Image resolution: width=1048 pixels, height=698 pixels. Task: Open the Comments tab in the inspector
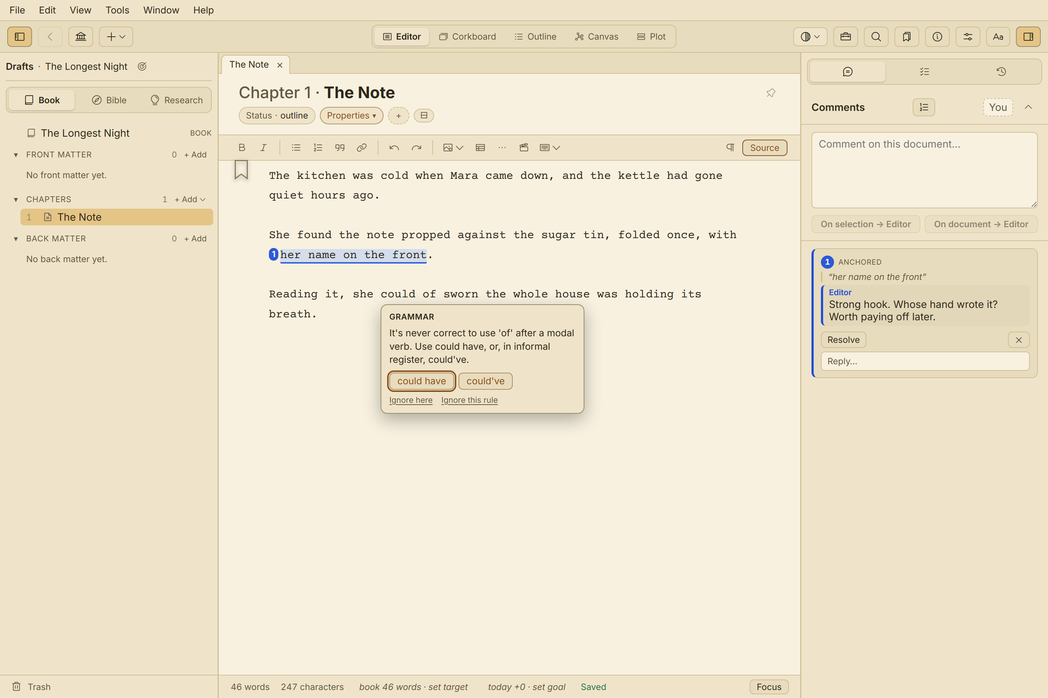tap(847, 72)
